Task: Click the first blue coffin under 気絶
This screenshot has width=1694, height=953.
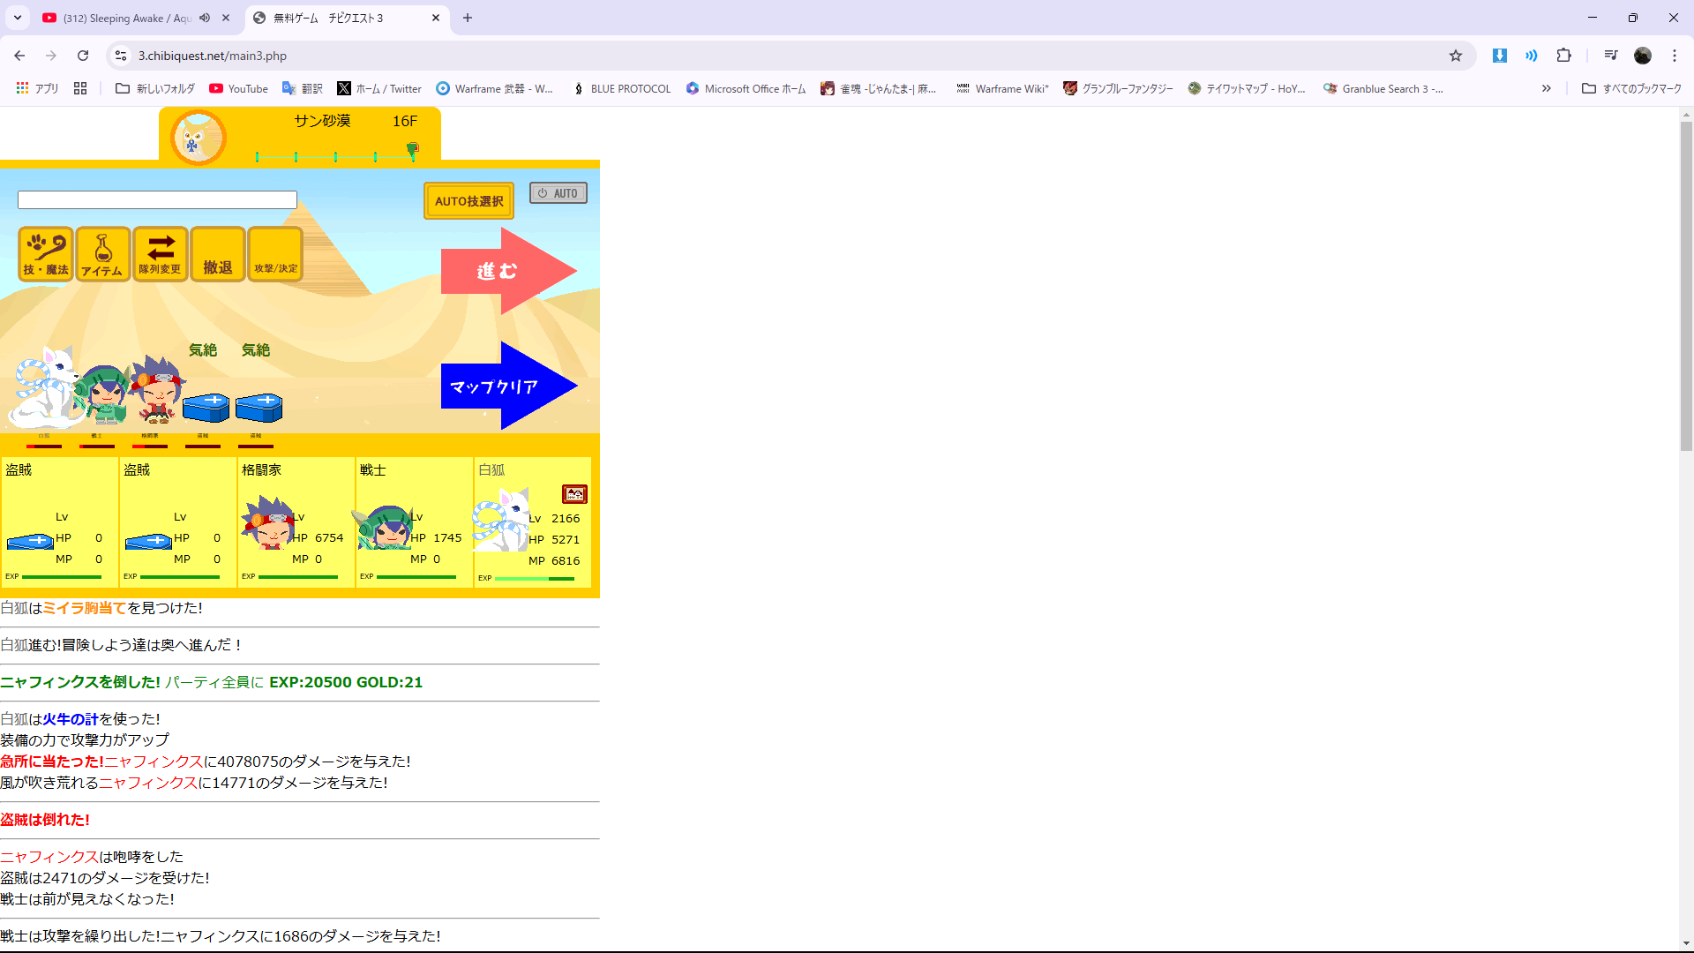Action: tap(206, 408)
